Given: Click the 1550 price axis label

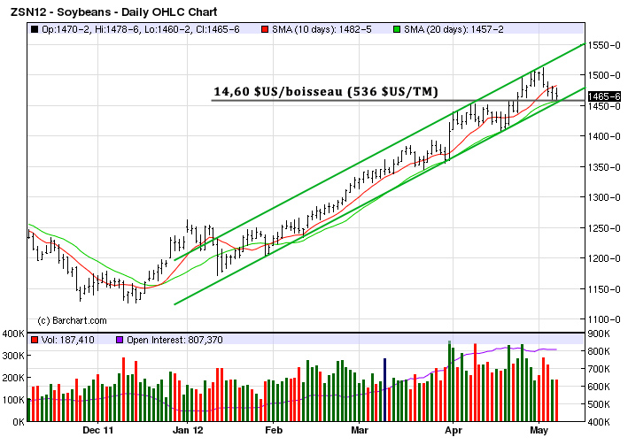Looking at the screenshot, I should (x=603, y=44).
